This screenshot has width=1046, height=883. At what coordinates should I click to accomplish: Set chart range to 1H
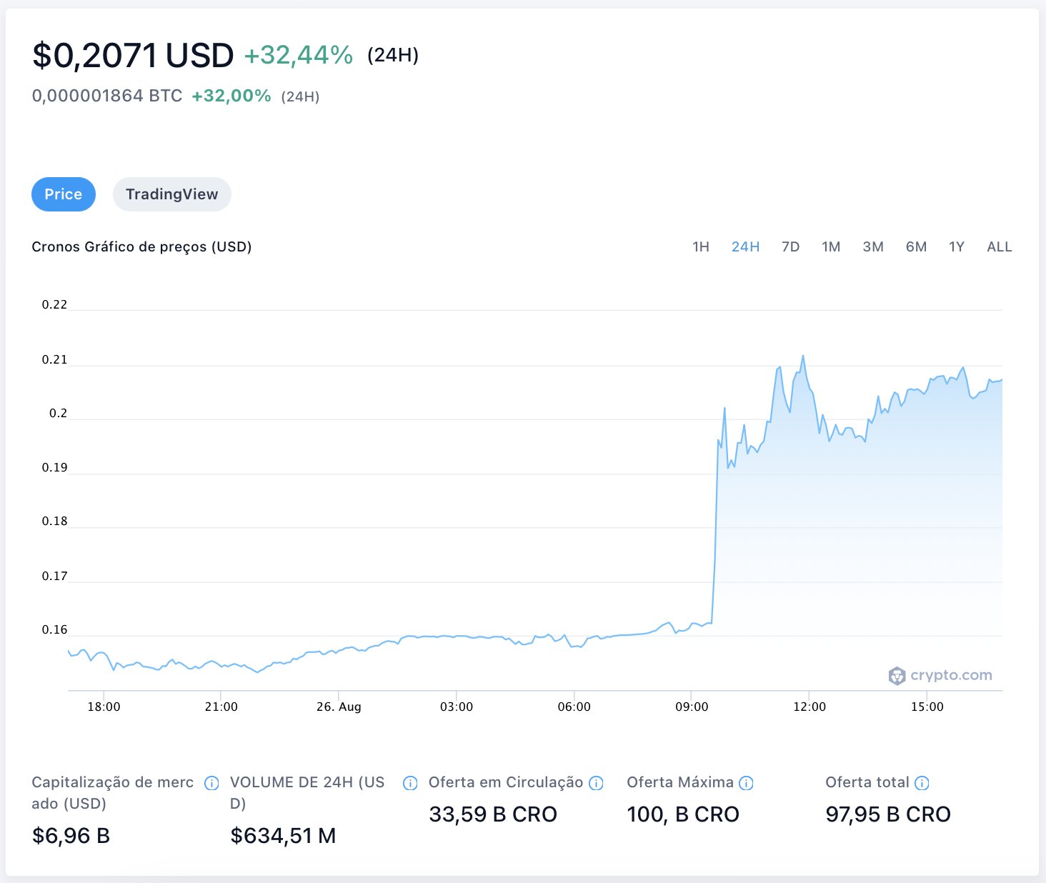[x=701, y=246]
